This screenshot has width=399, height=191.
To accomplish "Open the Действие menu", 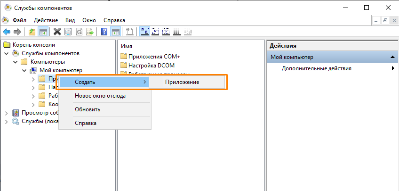I will click(x=46, y=20).
